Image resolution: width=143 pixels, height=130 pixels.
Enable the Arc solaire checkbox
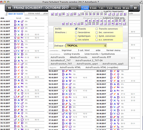pyautogui.click(x=76, y=40)
